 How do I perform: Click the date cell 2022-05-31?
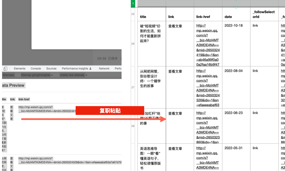pos(234,148)
